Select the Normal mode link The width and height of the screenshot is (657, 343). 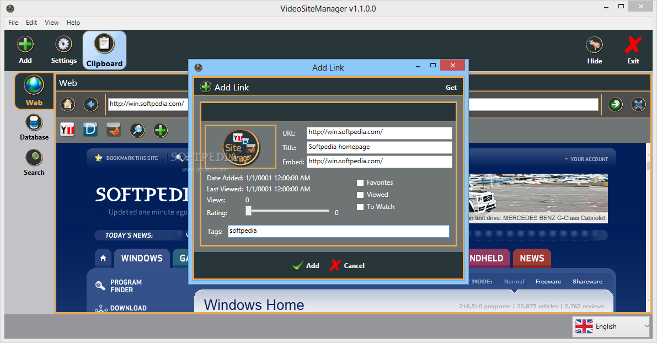(514, 281)
